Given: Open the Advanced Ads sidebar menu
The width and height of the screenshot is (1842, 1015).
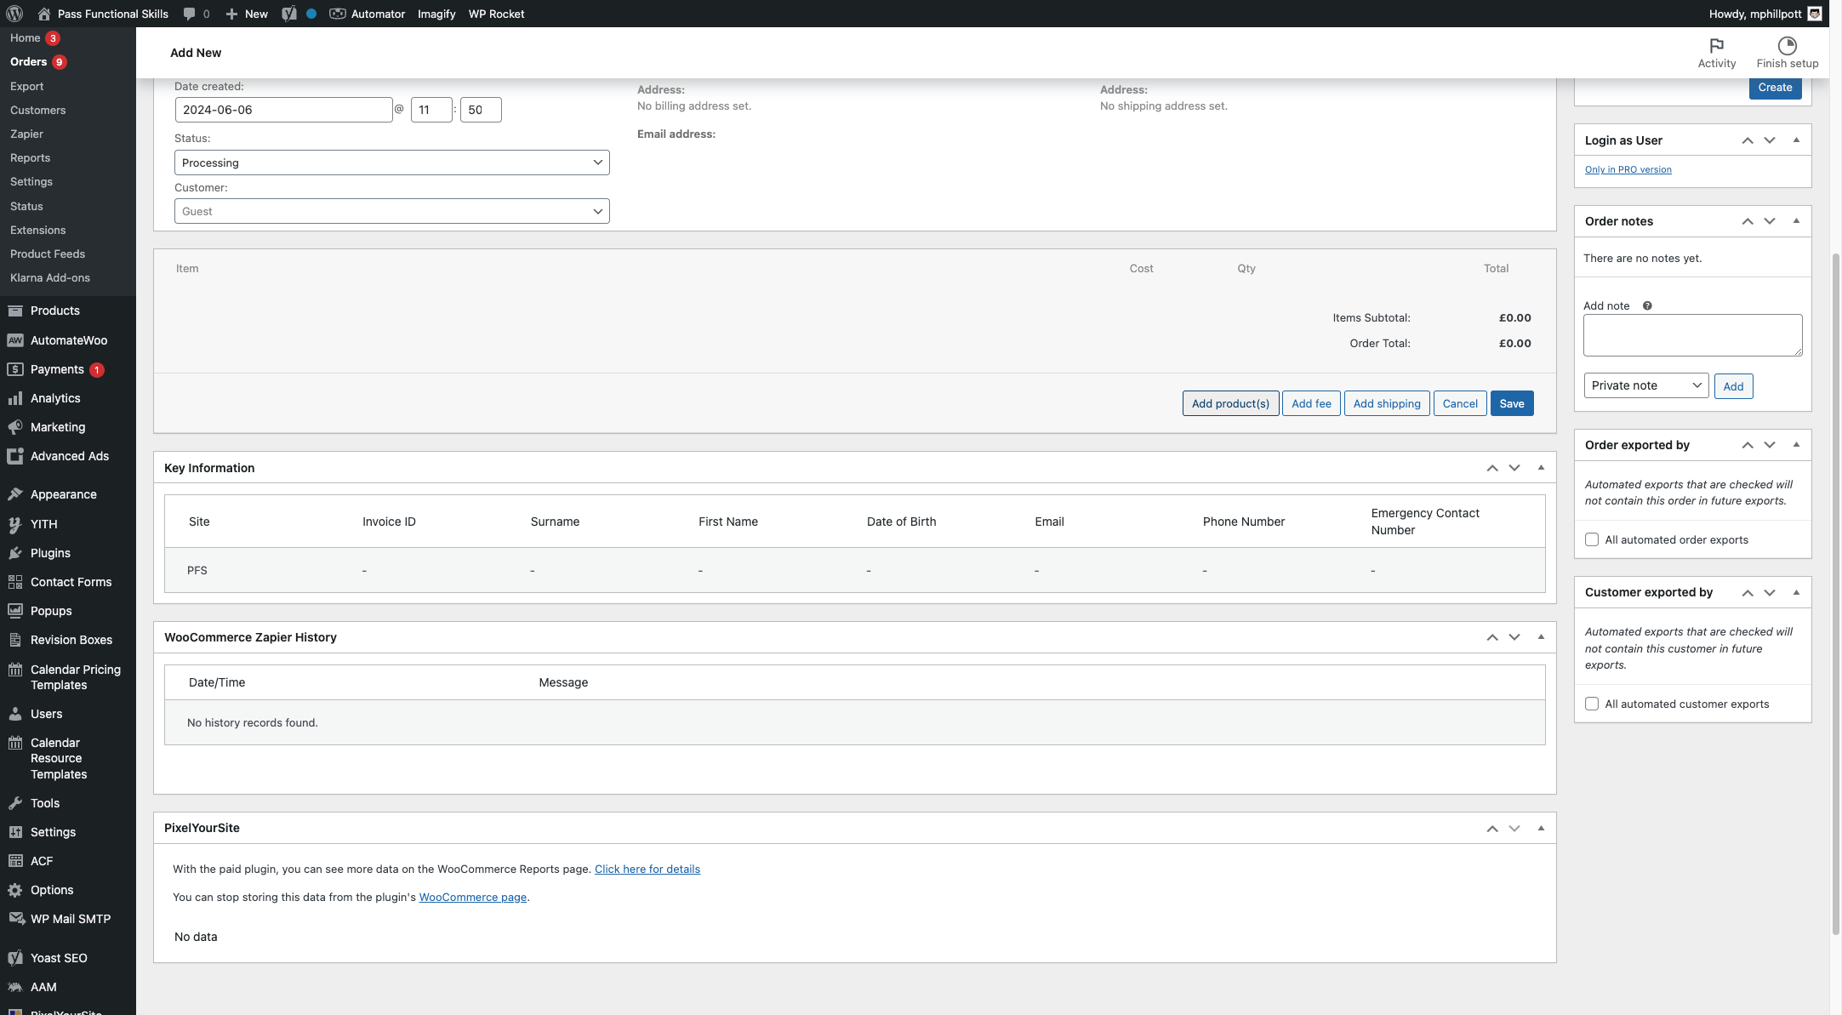Looking at the screenshot, I should (x=68, y=456).
